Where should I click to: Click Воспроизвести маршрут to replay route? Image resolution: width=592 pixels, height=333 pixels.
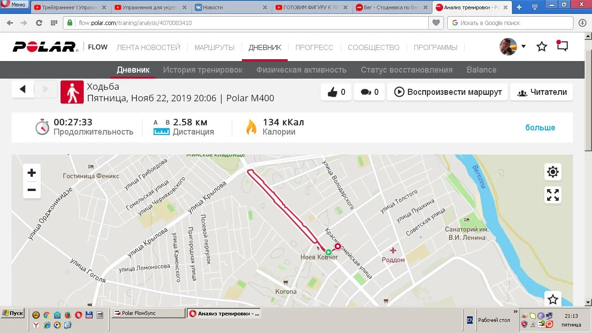point(448,92)
